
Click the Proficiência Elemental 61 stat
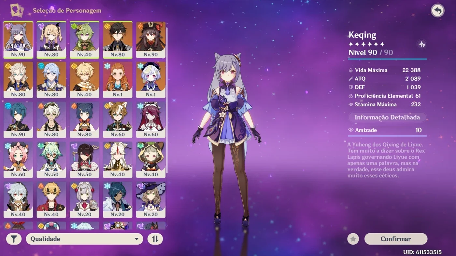[x=385, y=96]
